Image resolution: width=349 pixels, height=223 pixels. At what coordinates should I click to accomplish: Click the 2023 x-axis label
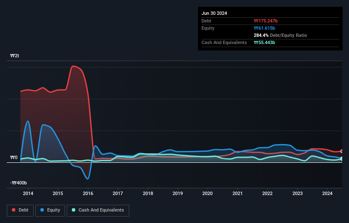point(298,193)
